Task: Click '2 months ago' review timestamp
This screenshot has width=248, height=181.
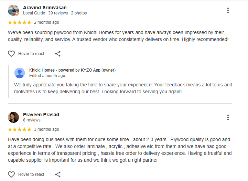Action: (x=46, y=22)
